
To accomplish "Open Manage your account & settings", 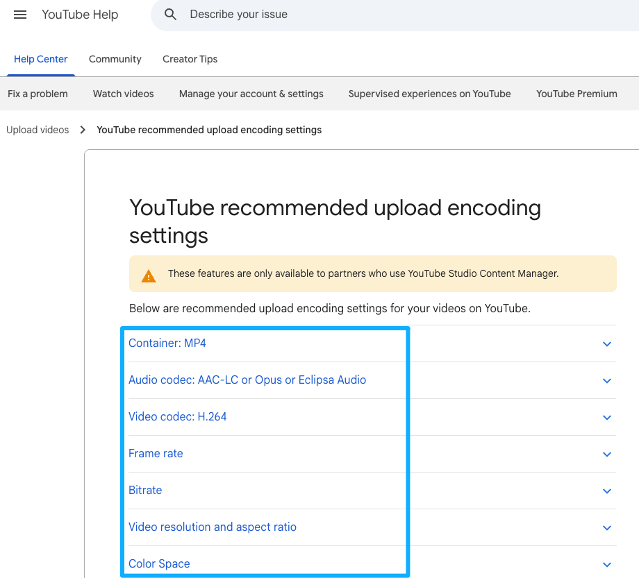I will 251,94.
